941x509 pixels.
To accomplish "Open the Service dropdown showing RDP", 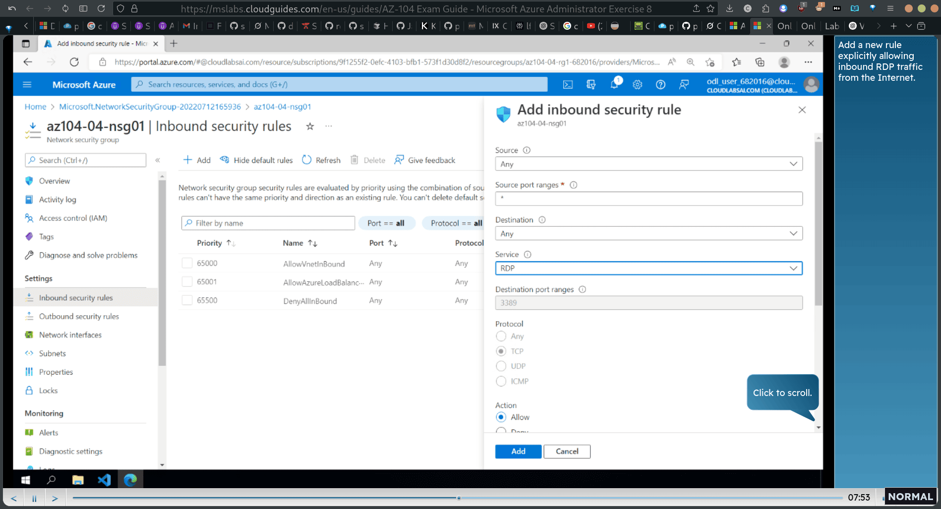I will pos(648,268).
